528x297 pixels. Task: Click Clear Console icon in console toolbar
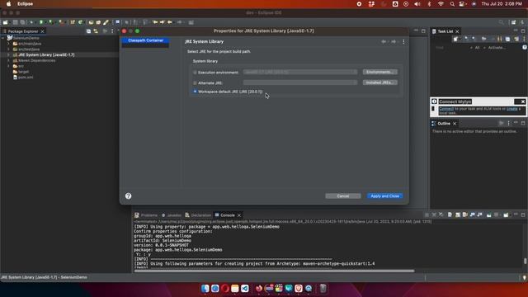pyautogui.click(x=450, y=214)
